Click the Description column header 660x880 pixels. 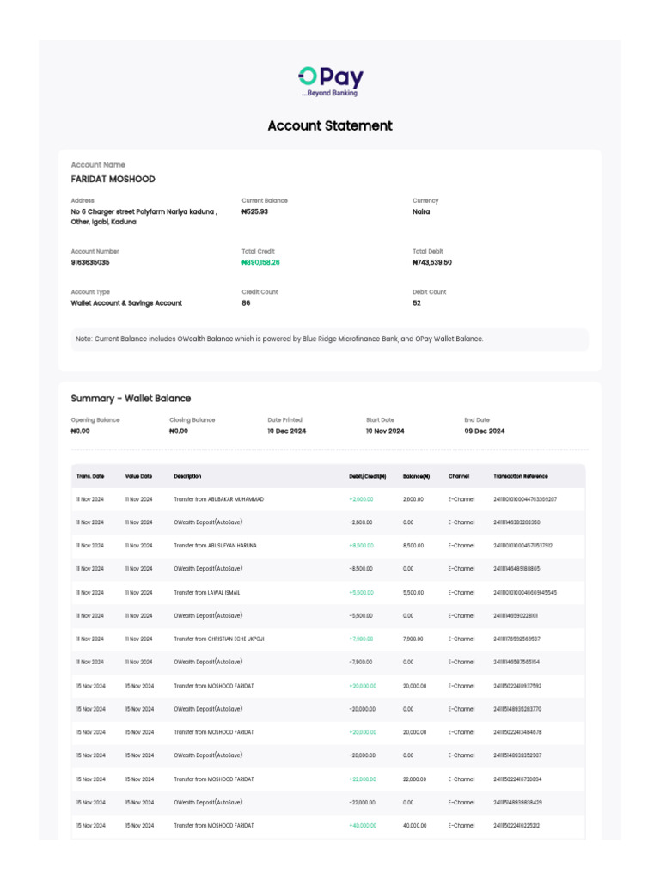click(x=187, y=476)
